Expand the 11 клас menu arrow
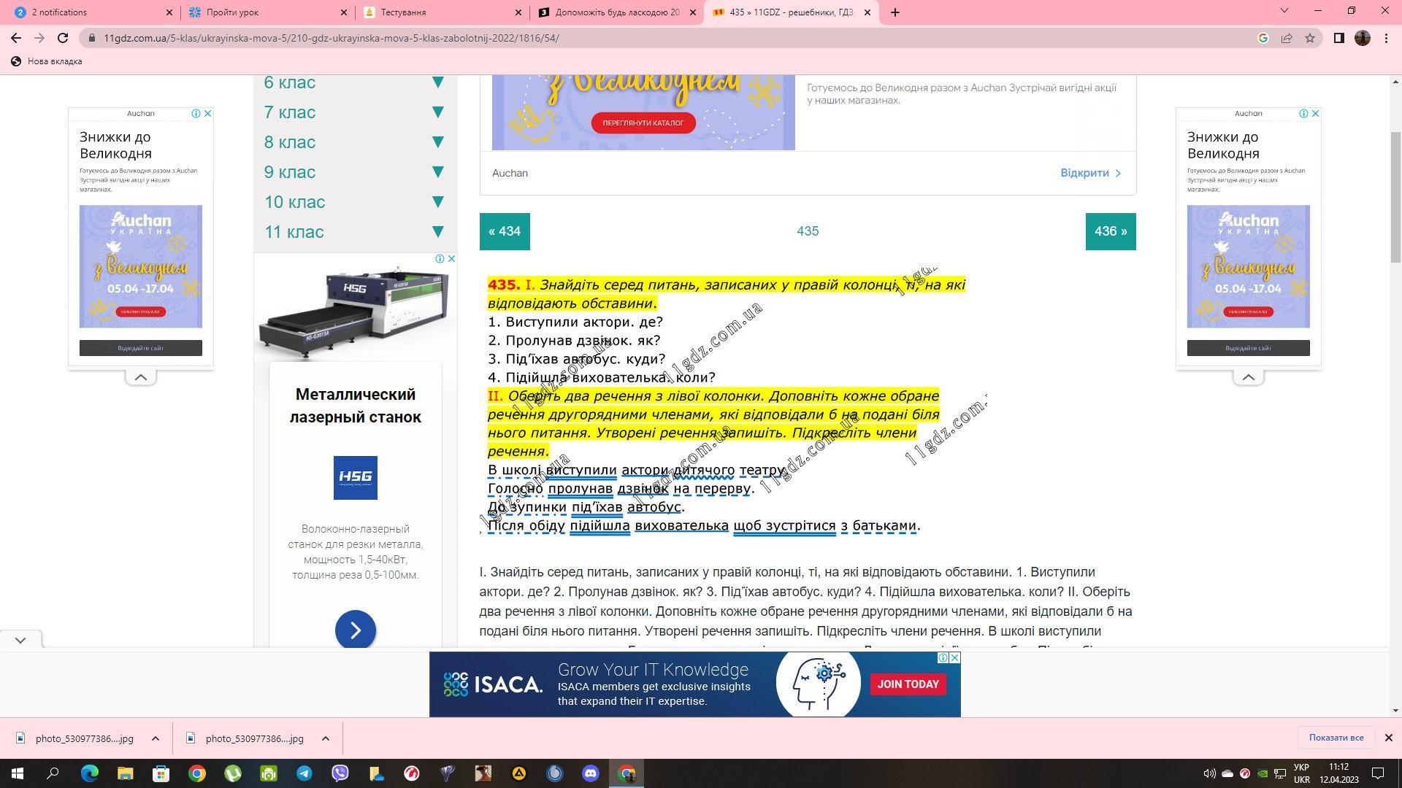 (x=437, y=232)
